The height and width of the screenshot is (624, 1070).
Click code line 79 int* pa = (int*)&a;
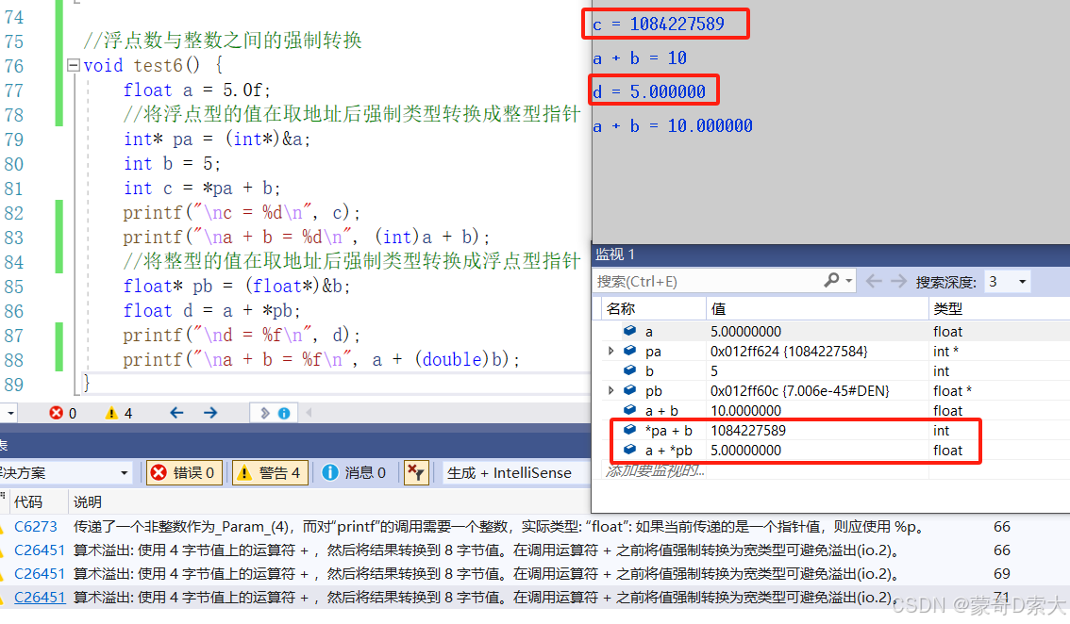coord(217,140)
